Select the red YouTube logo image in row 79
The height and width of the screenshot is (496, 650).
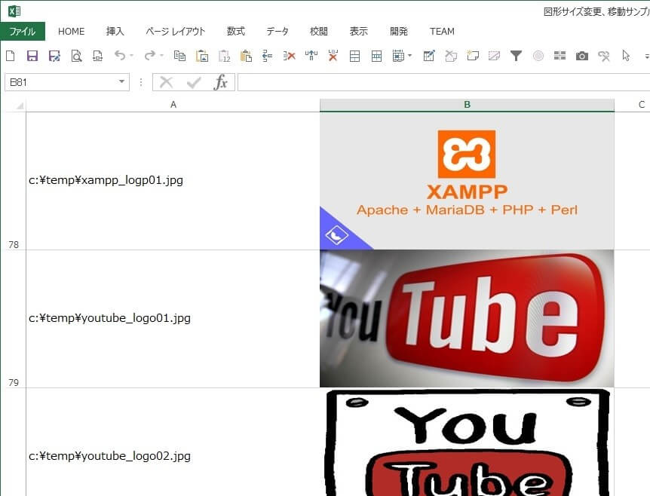point(467,318)
